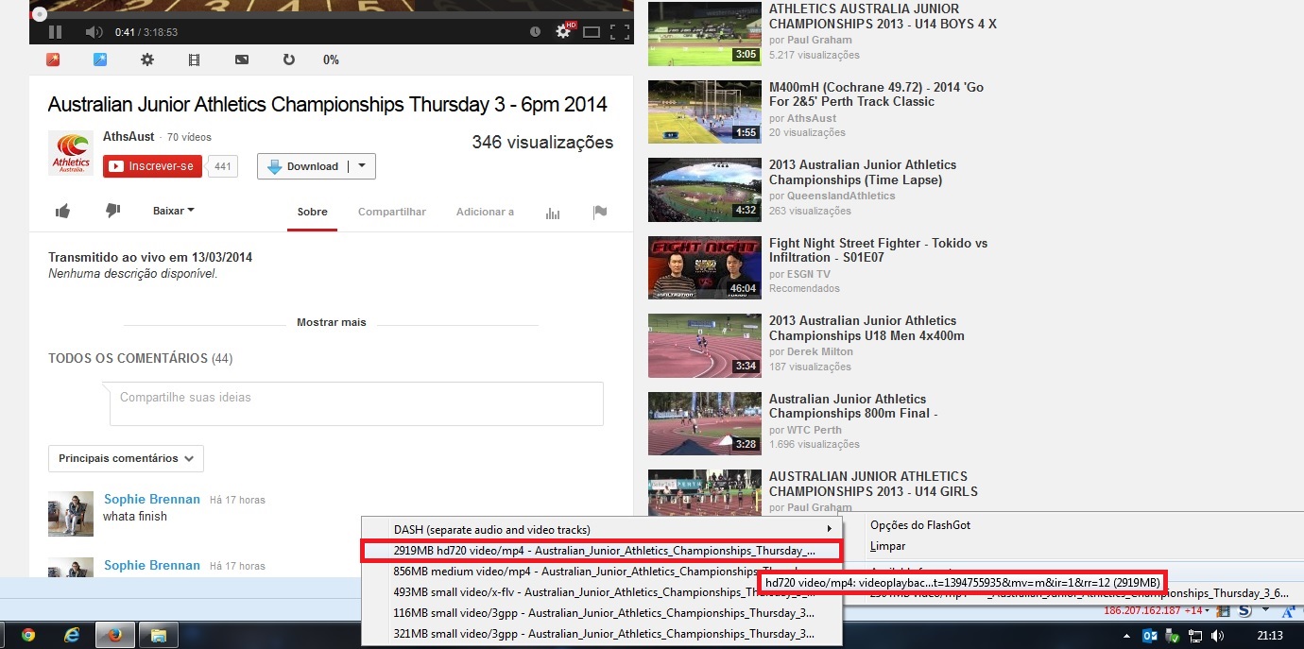The width and height of the screenshot is (1304, 649).
Task: Click the blue magic wand icon
Action: click(100, 60)
